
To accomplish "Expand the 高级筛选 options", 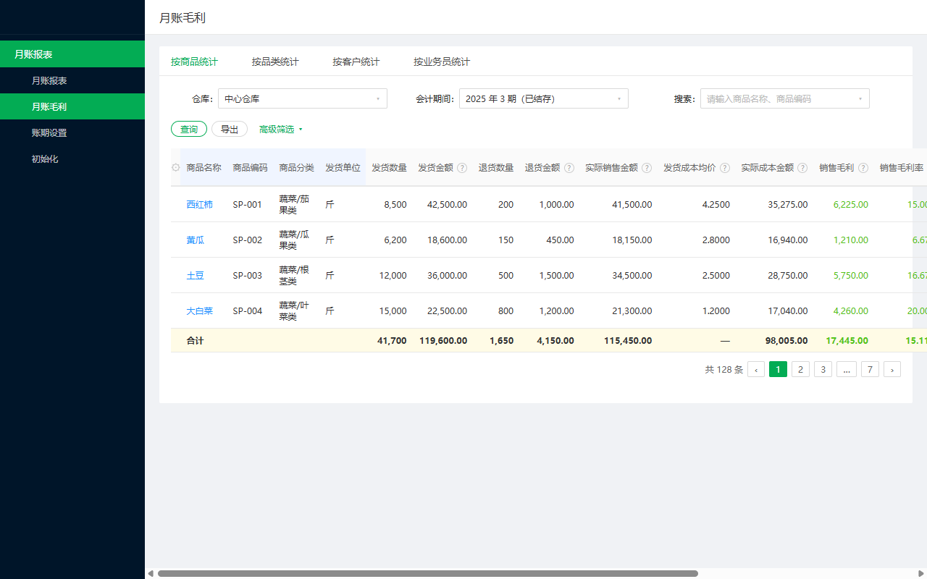I will coord(281,129).
